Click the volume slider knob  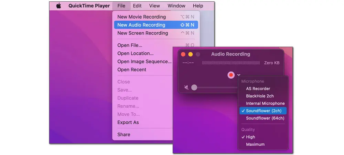[x=194, y=87]
